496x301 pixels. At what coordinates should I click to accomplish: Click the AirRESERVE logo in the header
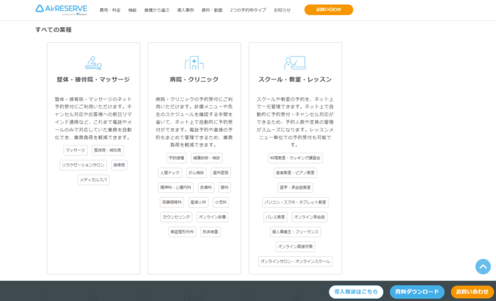tap(61, 10)
